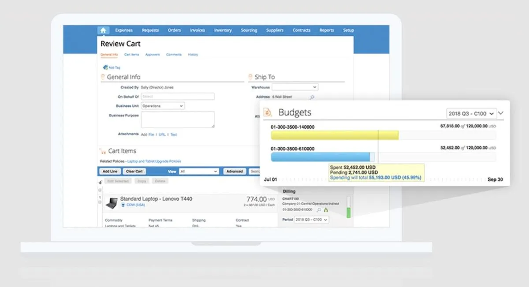Click the blue 01-300-3500-610000 budget bar
Viewport: 529px width, 287px height.
(322, 157)
